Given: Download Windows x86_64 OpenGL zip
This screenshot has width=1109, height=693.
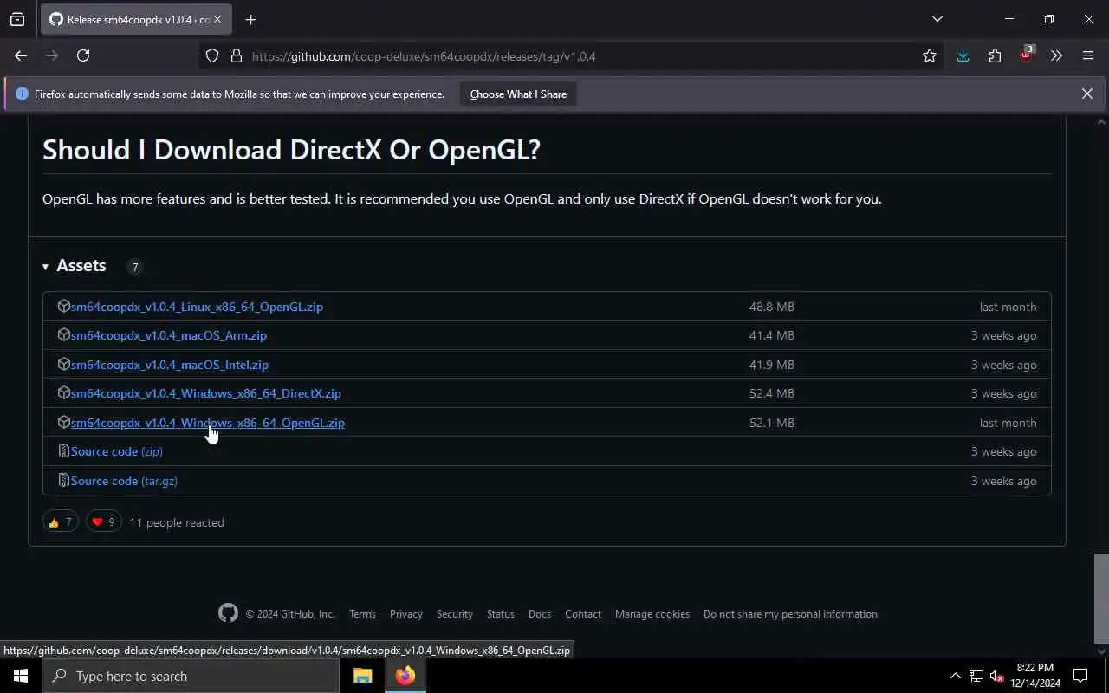Looking at the screenshot, I should 208,423.
